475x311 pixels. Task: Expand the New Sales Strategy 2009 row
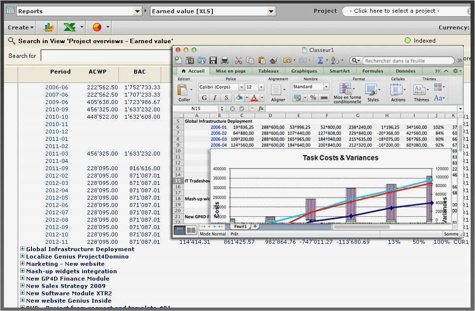pos(23,285)
